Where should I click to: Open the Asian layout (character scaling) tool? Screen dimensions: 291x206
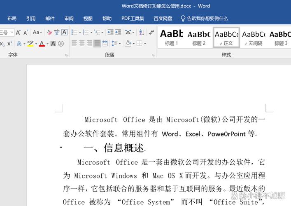click(x=128, y=32)
